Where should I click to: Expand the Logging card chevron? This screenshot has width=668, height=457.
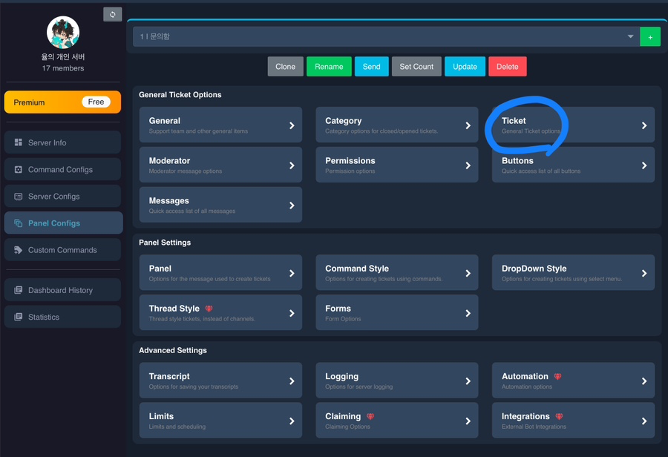pos(468,381)
